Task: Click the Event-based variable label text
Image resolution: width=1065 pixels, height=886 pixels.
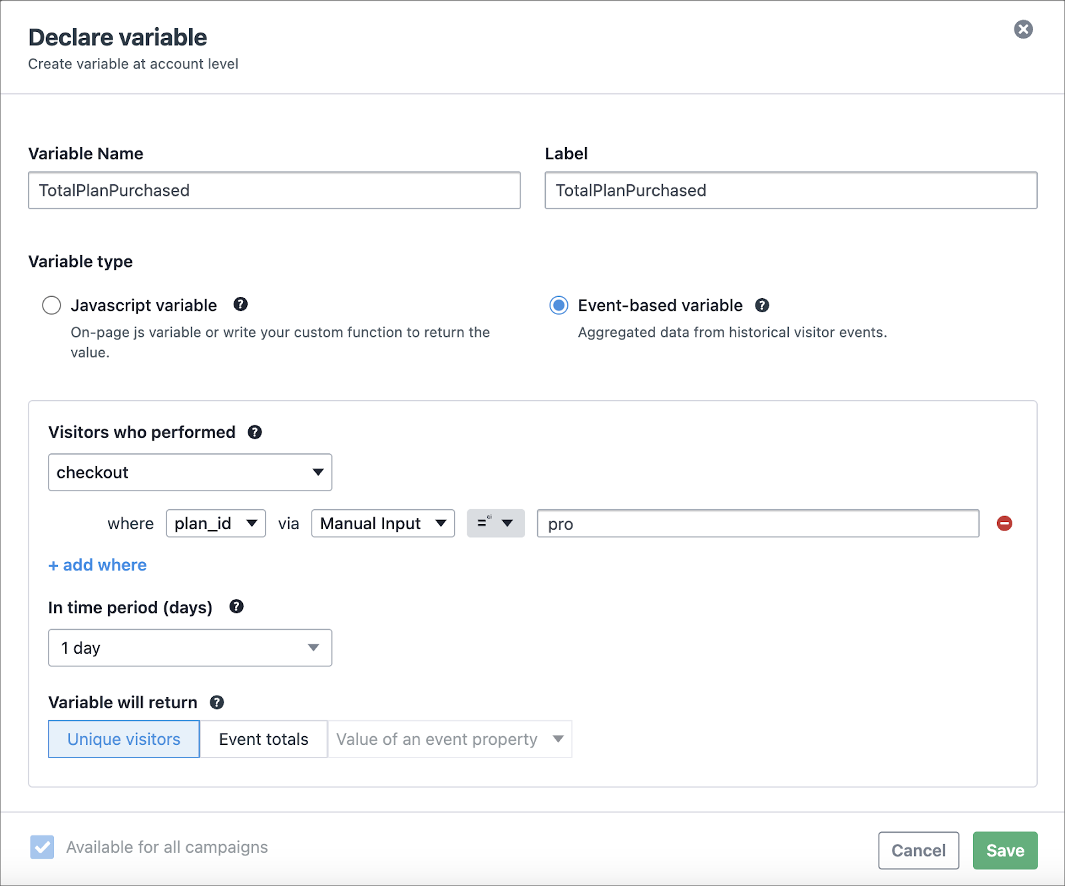Action: (x=660, y=305)
